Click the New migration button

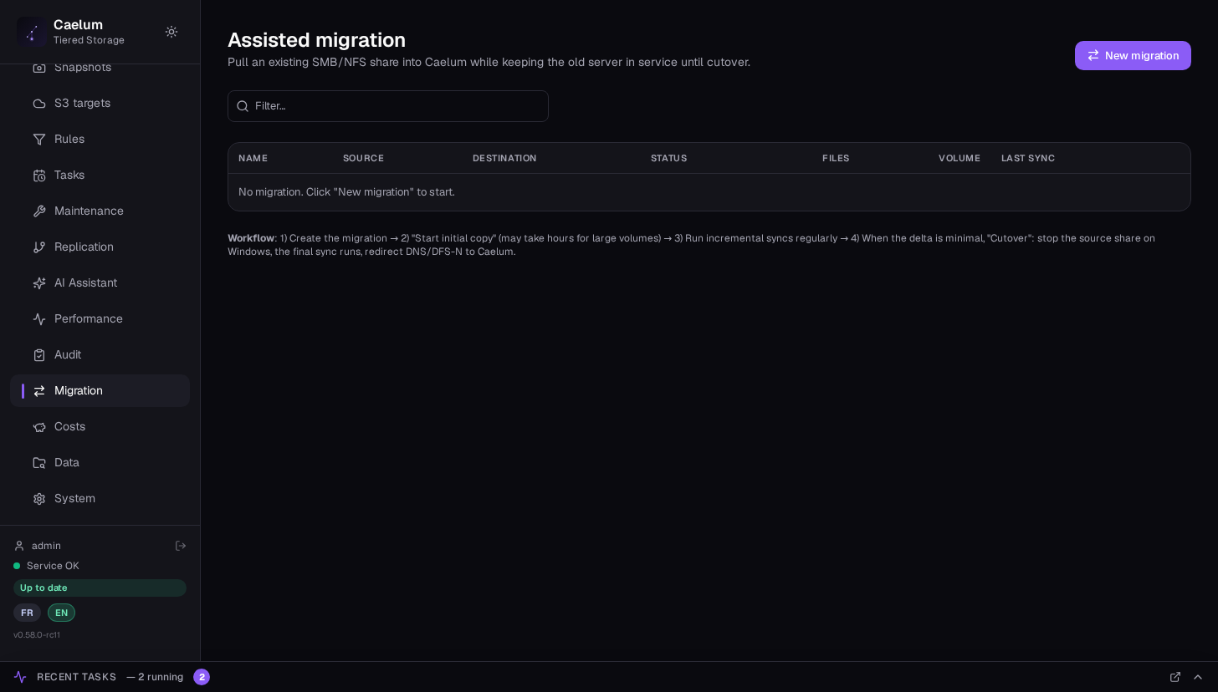(x=1133, y=56)
